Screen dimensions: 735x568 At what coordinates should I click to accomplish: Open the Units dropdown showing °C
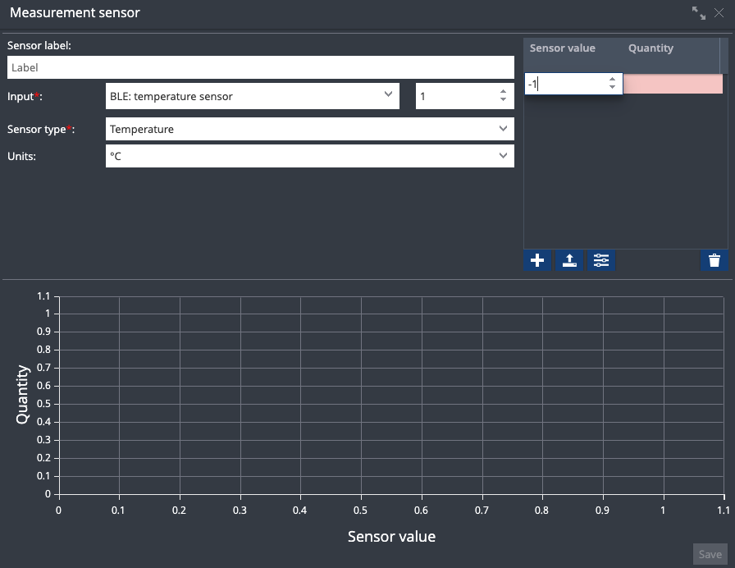310,156
